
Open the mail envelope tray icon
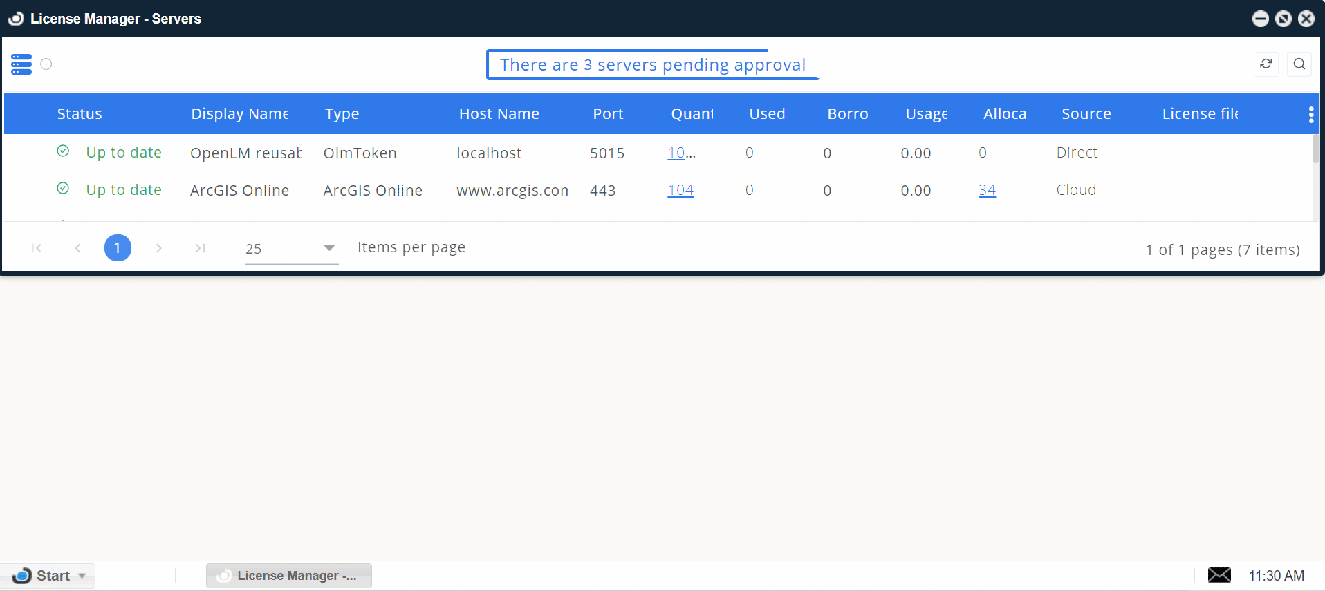(x=1219, y=575)
